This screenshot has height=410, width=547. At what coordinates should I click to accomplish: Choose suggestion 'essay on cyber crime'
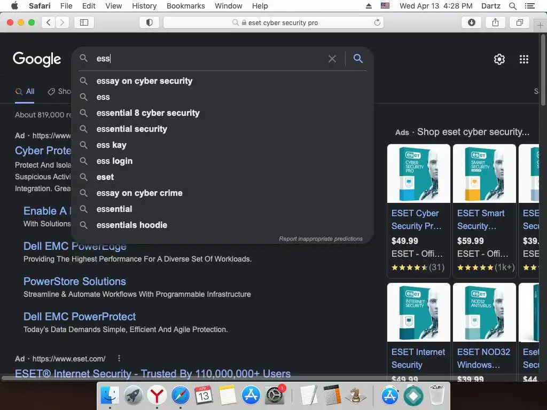tap(223, 193)
